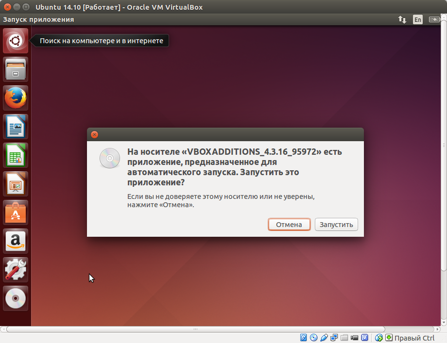This screenshot has height=343, width=447.
Task: Open the Files file manager icon
Action: pos(15,69)
